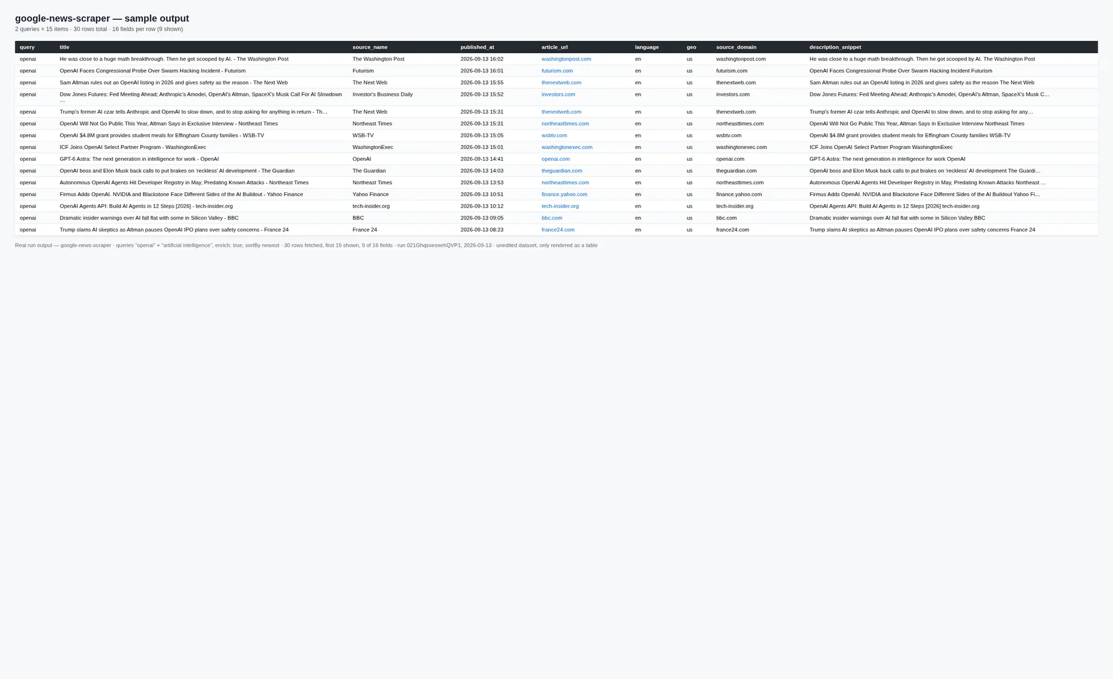Select source name 'Investor's Business Daily'
This screenshot has width=1113, height=679.
click(383, 94)
